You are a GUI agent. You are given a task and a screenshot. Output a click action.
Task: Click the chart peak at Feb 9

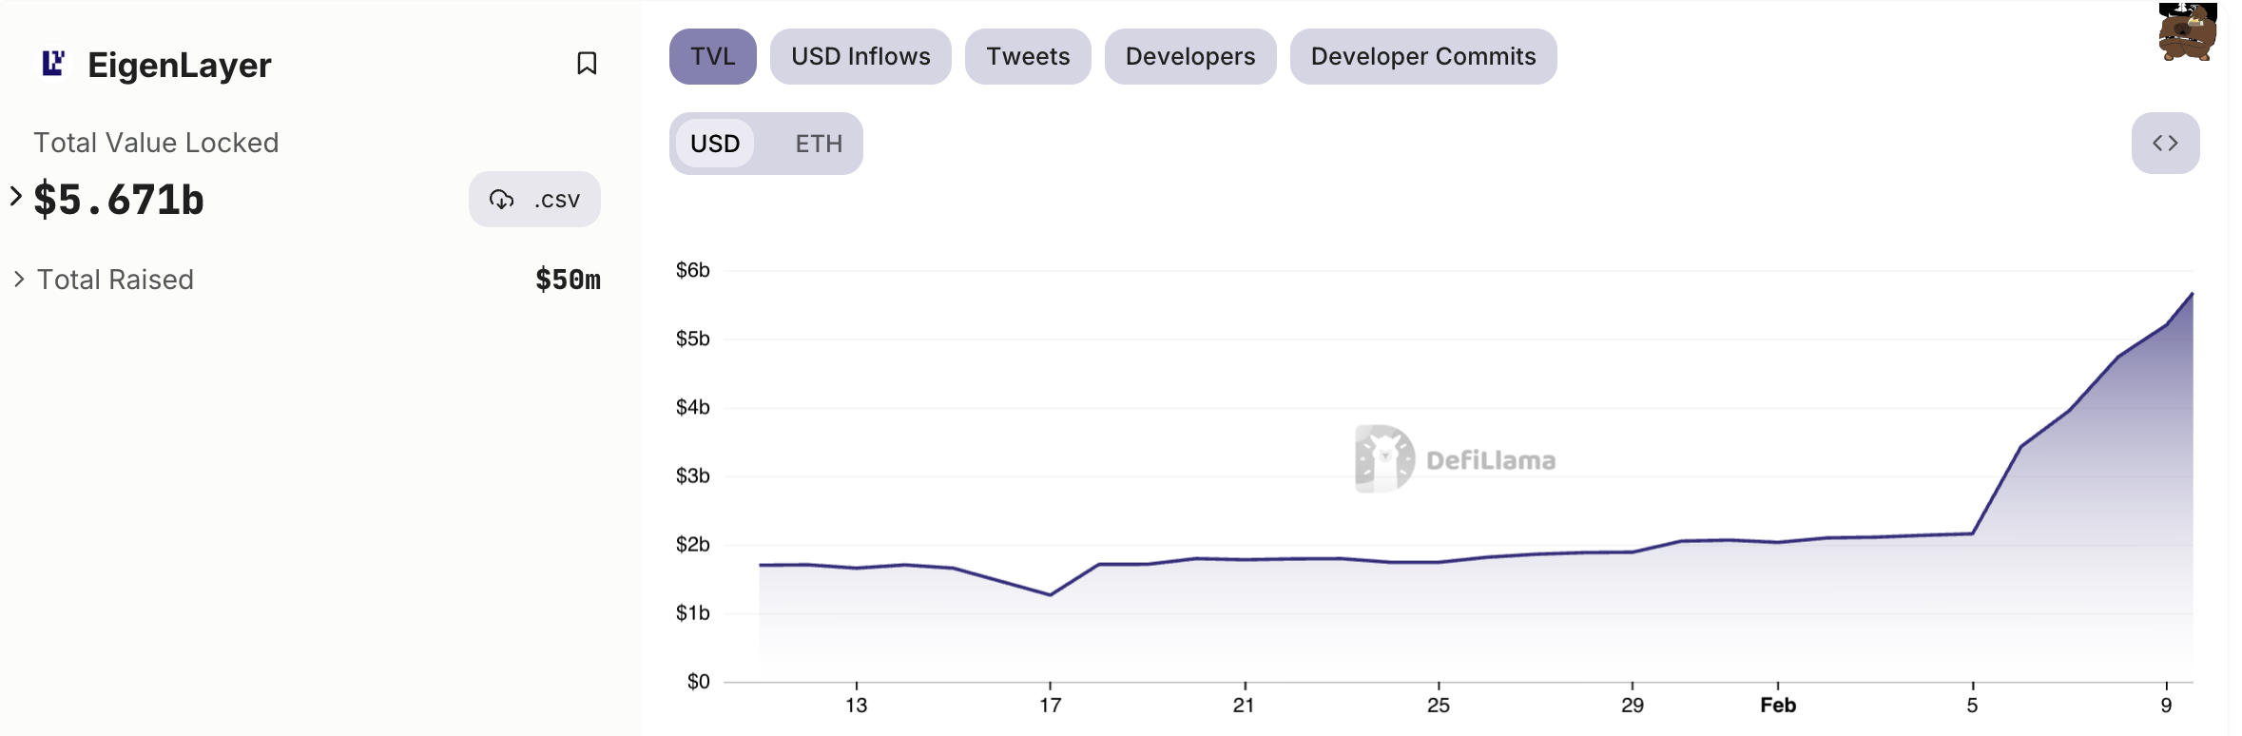pos(2192,294)
